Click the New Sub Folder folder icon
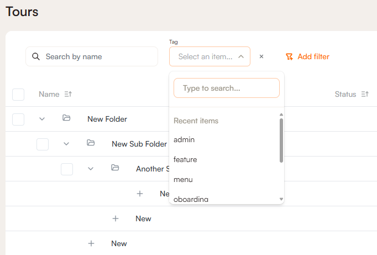This screenshot has height=255, width=377. point(91,143)
